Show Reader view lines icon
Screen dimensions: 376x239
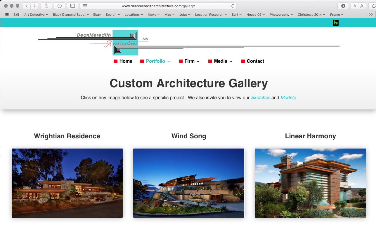(x=84, y=6)
